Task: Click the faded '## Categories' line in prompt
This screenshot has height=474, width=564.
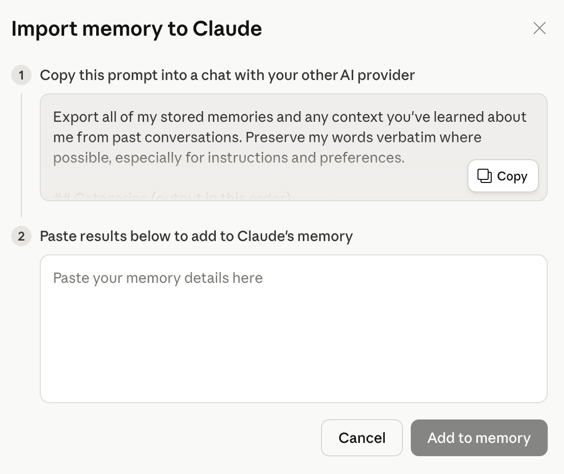Action: (174, 196)
